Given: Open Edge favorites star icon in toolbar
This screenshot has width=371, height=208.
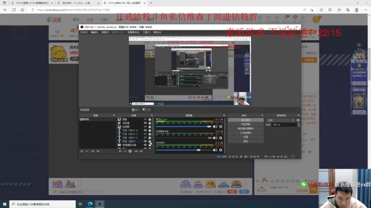Looking at the screenshot, I should (x=339, y=10).
